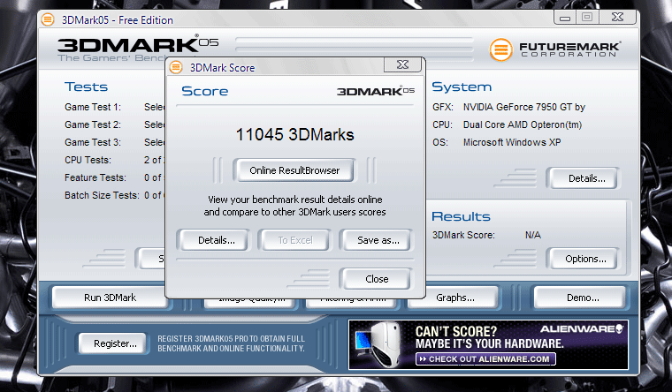Open the Options... button under Results
This screenshot has height=392, width=672.
(584, 259)
